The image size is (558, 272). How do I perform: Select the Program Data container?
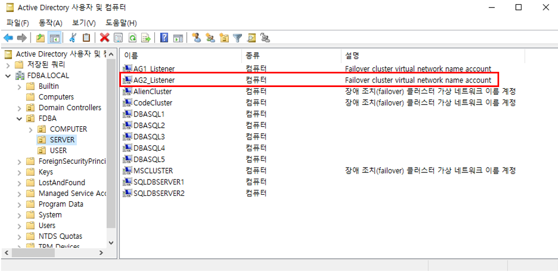coord(61,204)
